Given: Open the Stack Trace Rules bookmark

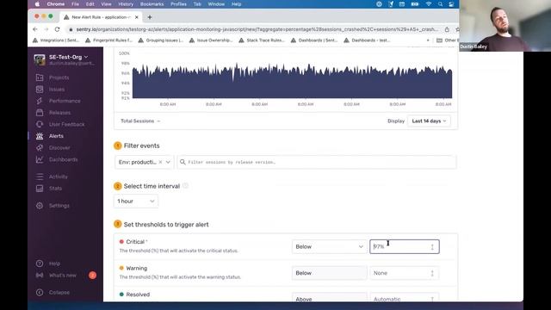Looking at the screenshot, I should [262, 40].
